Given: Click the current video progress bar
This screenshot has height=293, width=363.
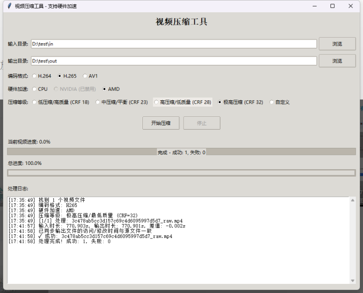Looking at the screenshot, I should tap(181, 152).
